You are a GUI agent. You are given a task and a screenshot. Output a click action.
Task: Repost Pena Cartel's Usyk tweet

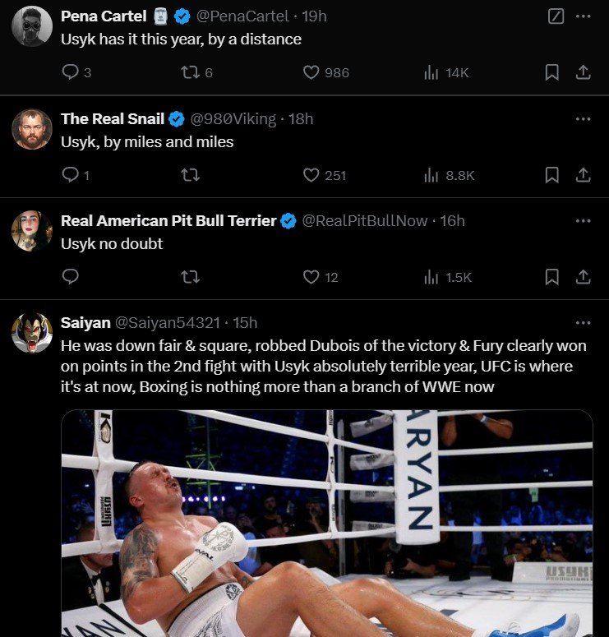tap(190, 72)
